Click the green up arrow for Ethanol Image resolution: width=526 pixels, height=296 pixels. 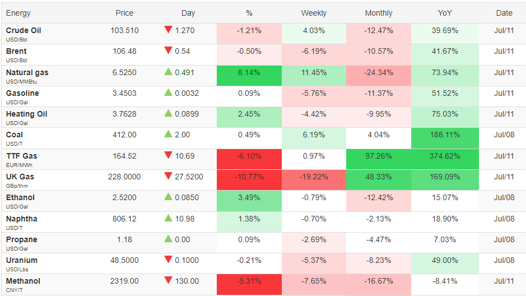pyautogui.click(x=168, y=197)
